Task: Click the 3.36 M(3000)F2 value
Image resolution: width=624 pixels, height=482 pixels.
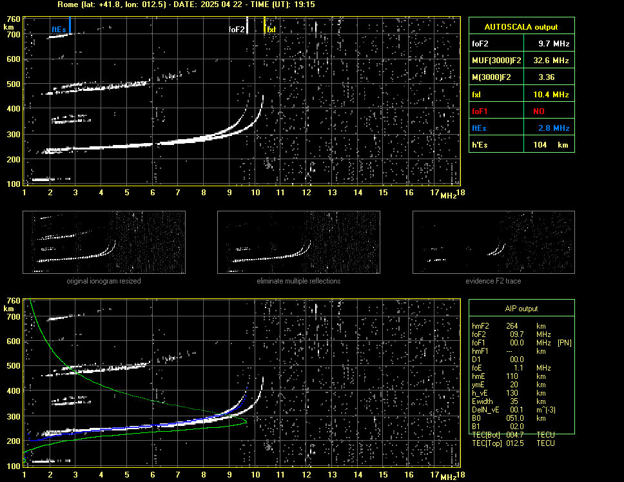Action: (x=546, y=77)
